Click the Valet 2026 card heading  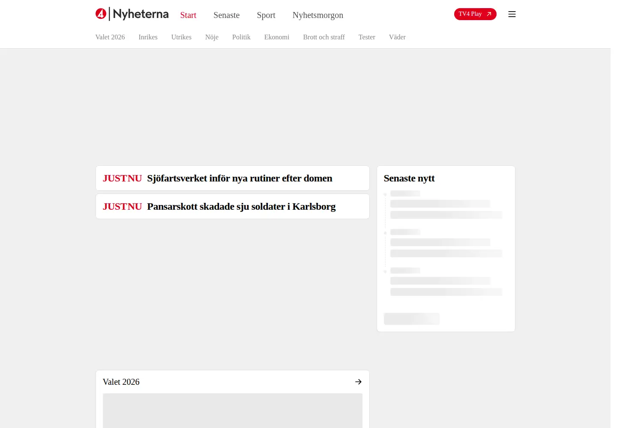[x=121, y=382]
